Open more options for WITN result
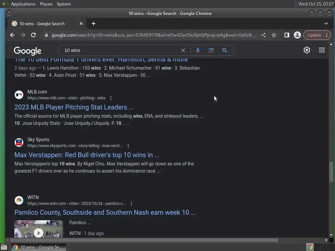The image size is (335, 251). [x=132, y=204]
